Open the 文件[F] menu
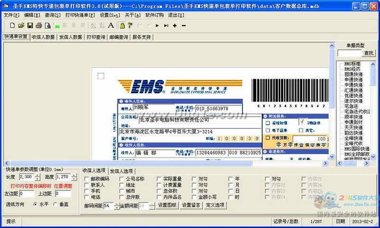This screenshot has width=380, height=228. [x=11, y=15]
